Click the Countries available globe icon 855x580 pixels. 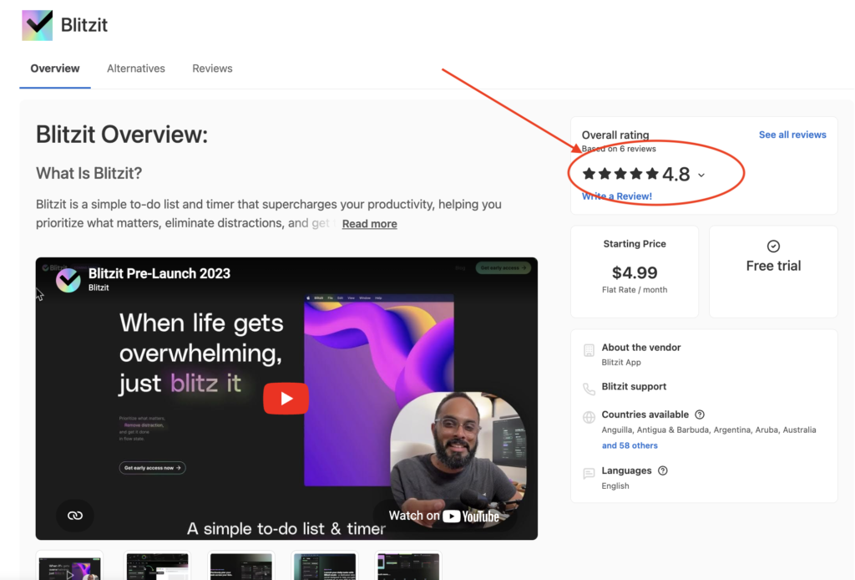click(589, 417)
